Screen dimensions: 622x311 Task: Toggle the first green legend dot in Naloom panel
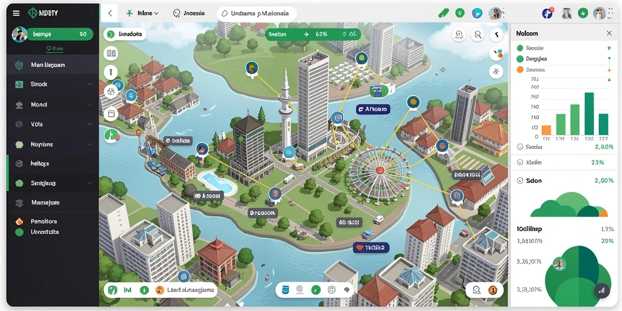pyautogui.click(x=520, y=49)
